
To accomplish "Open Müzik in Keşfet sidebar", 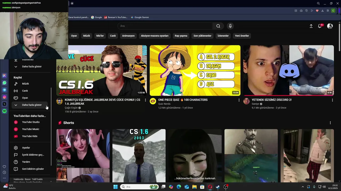I will tap(30, 84).
